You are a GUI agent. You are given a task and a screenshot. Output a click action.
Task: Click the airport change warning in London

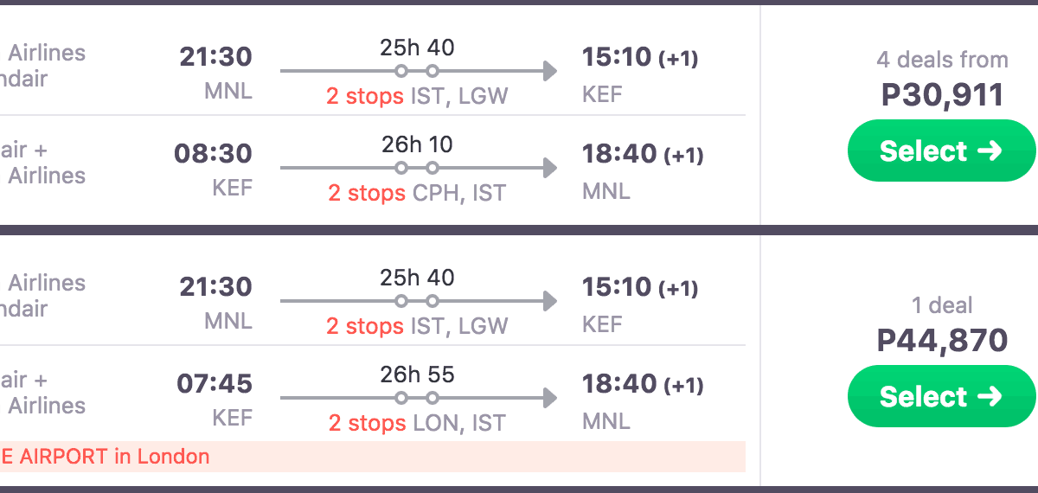[x=106, y=457]
